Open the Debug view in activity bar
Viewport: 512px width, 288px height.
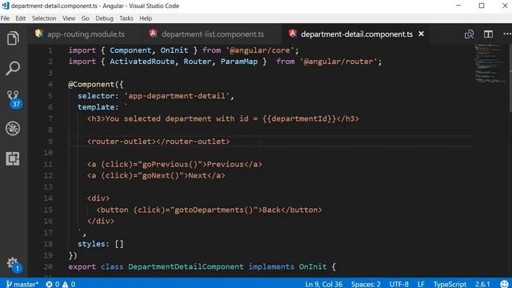point(13,129)
